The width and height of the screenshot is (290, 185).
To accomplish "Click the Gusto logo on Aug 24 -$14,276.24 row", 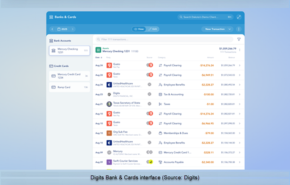I will point(109,65).
